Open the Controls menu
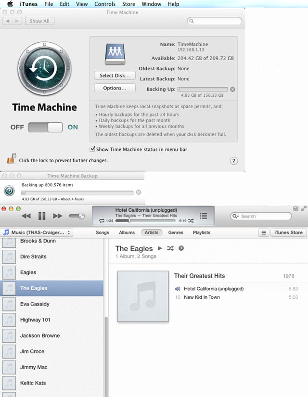The width and height of the screenshot is (308, 397). coord(105,4)
